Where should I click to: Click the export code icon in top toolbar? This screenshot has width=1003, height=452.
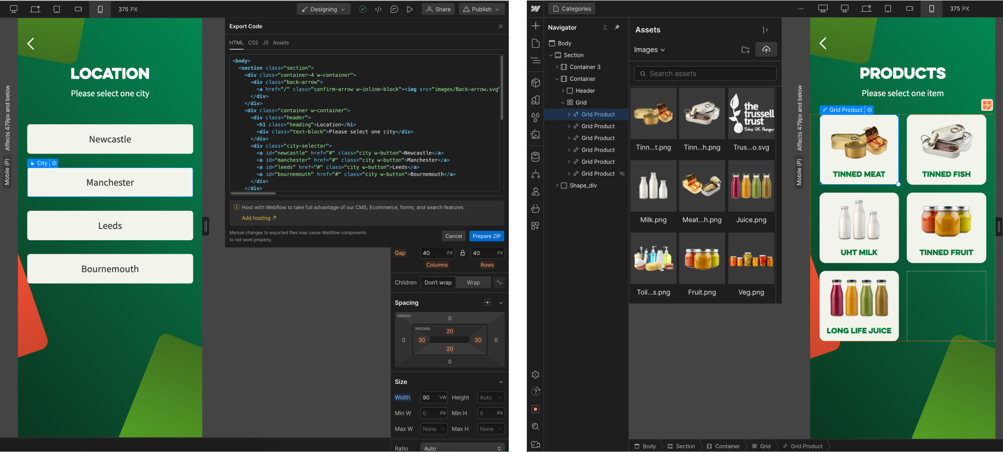pos(378,9)
